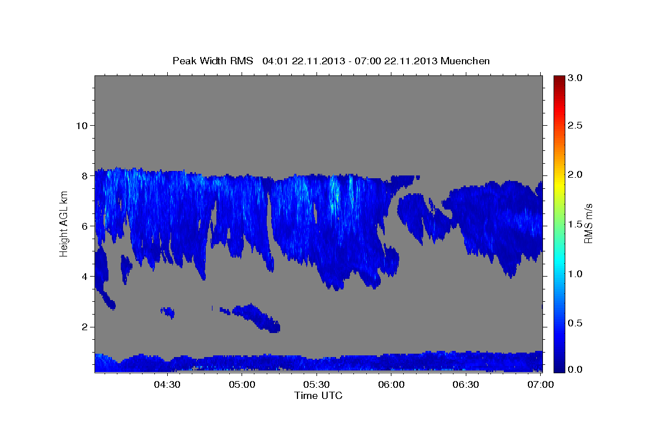Click the colorbar value 0.5
The height and width of the screenshot is (447, 671).
coord(575,323)
